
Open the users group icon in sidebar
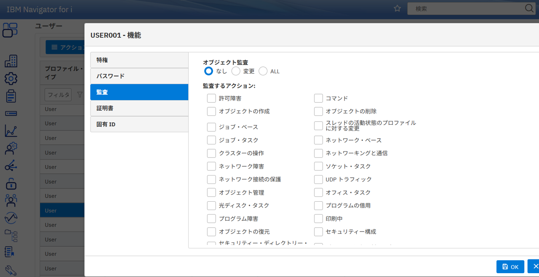(x=11, y=200)
